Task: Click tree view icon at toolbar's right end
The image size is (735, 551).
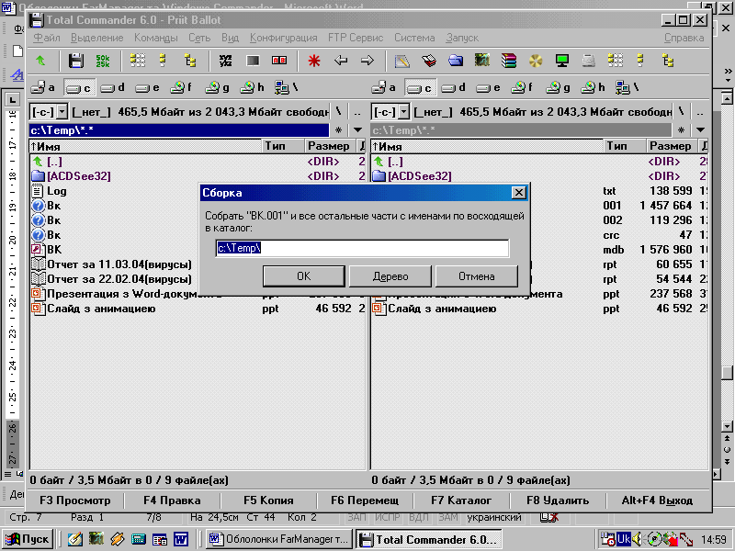Action: (668, 61)
